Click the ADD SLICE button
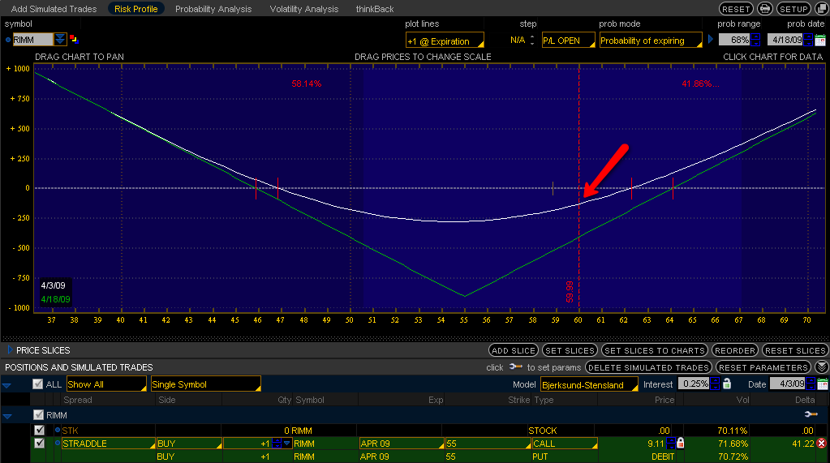Screen dimensions: 830x463 (x=513, y=350)
